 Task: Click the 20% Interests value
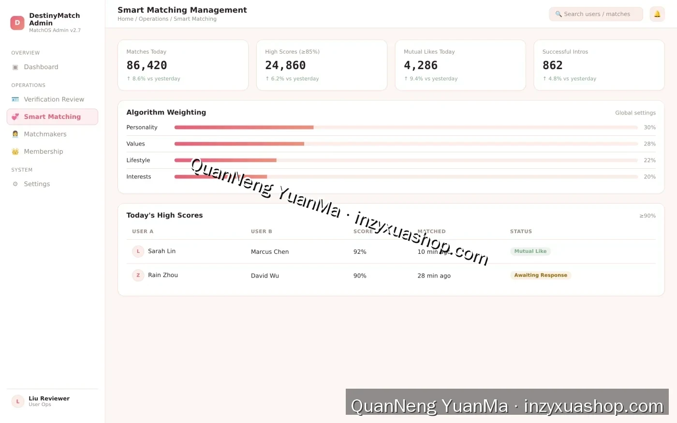coord(650,177)
